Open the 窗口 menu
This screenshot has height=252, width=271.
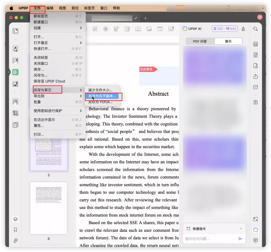104,8
